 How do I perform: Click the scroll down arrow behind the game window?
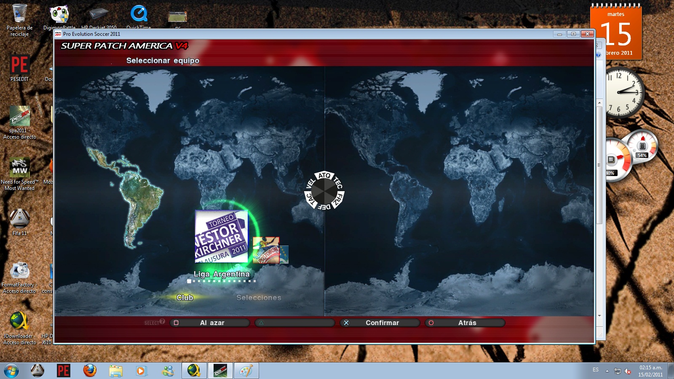click(x=599, y=315)
